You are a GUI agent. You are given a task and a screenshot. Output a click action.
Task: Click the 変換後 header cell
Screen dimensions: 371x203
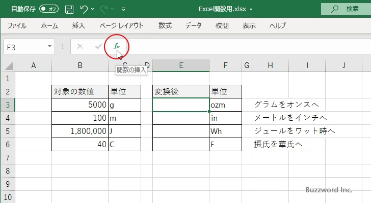[181, 92]
